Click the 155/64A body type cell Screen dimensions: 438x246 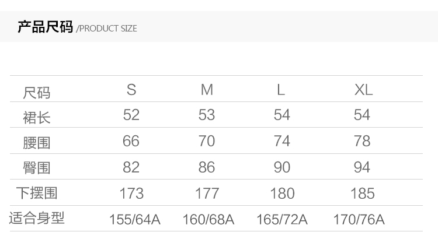[134, 220]
